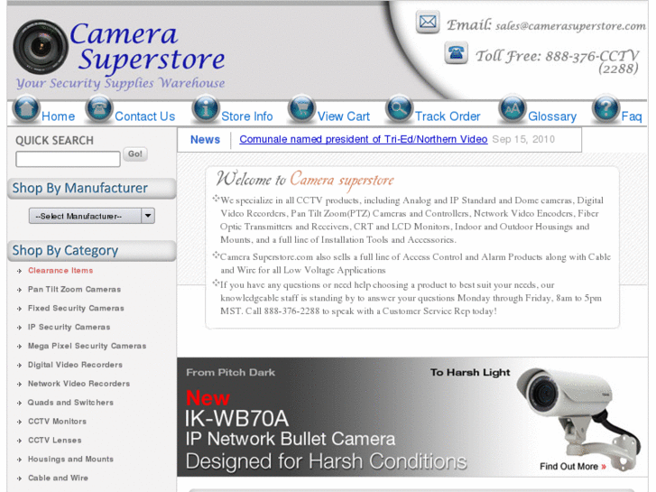Click the Glossary 'aA' icon
This screenshot has height=492, width=656.
(513, 109)
